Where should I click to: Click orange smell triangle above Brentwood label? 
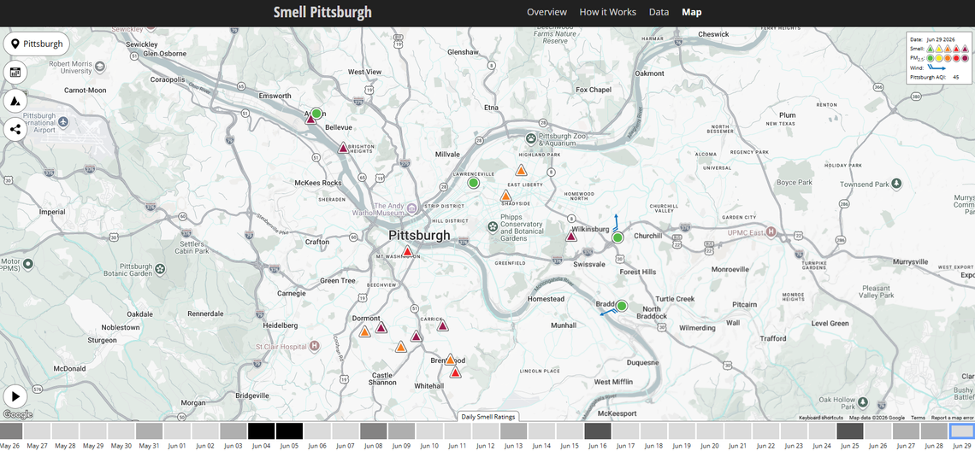tap(450, 359)
